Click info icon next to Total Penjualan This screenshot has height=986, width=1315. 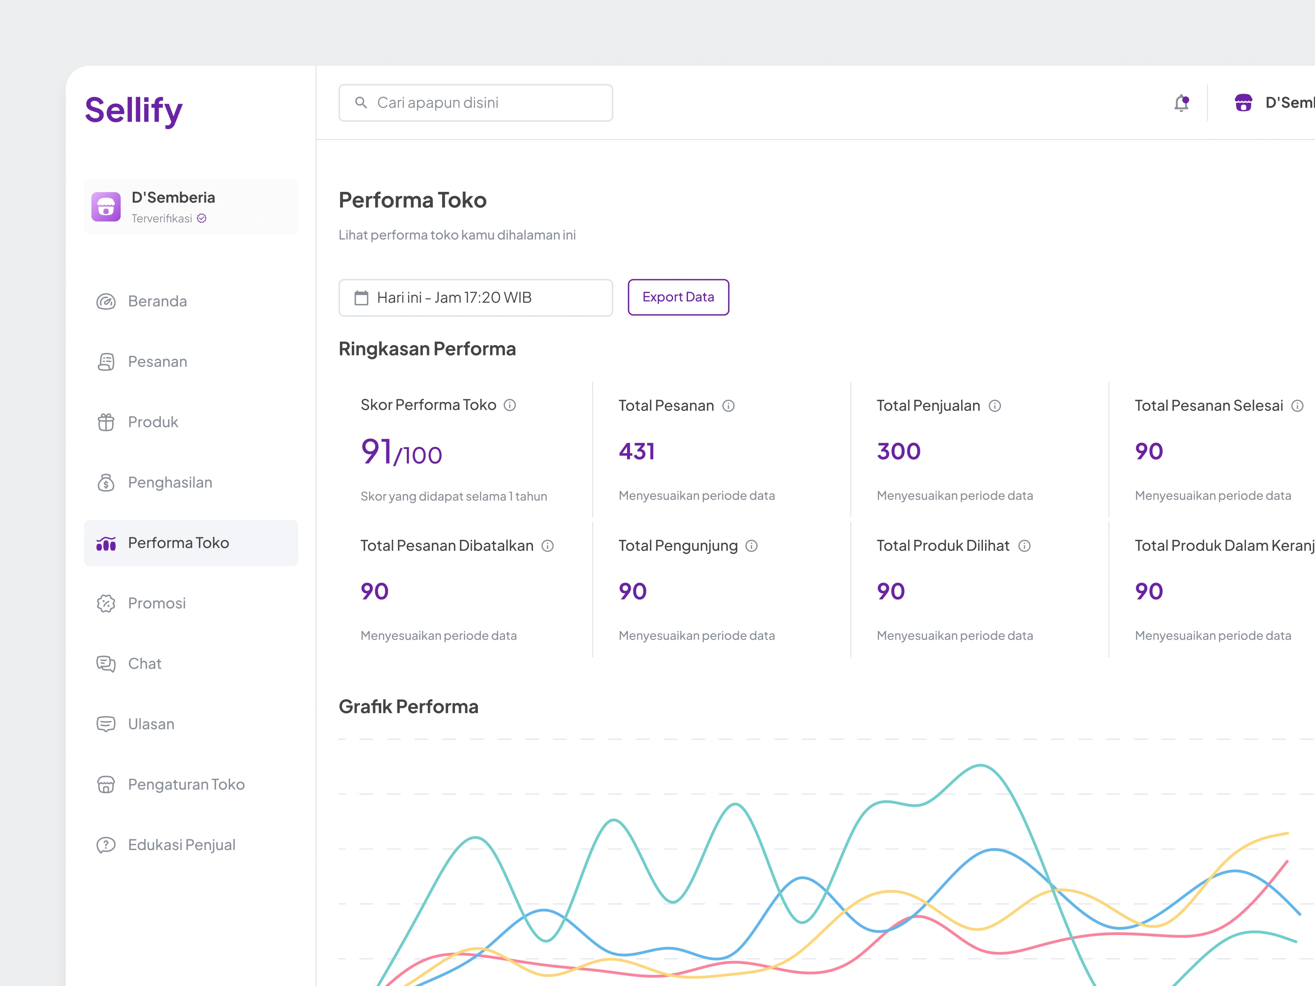tap(994, 406)
